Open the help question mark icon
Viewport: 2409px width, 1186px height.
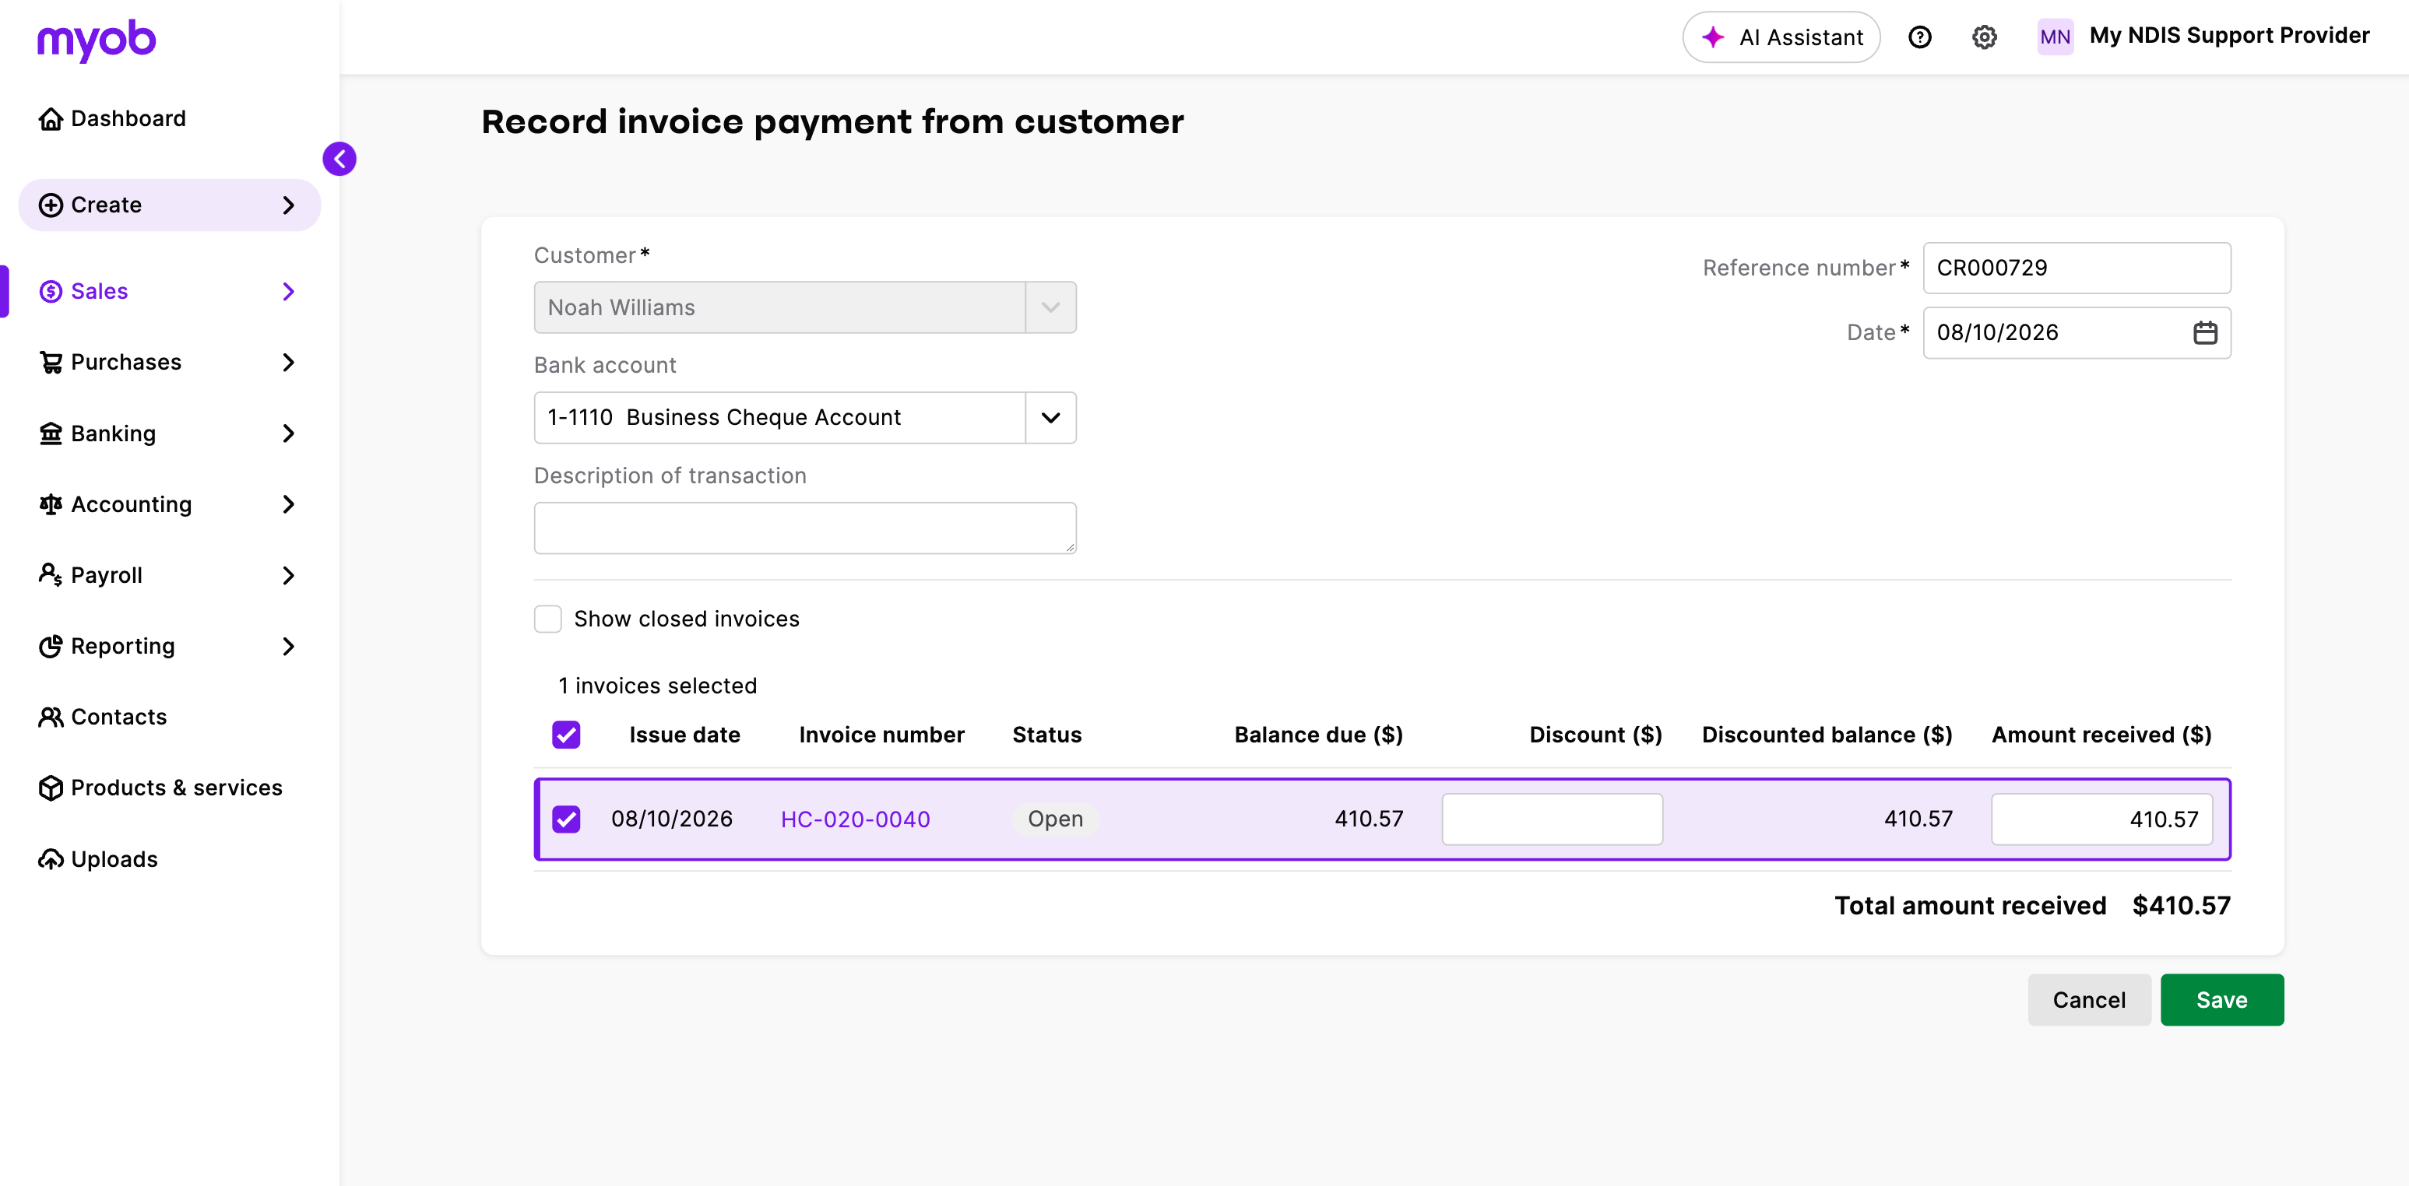1919,37
